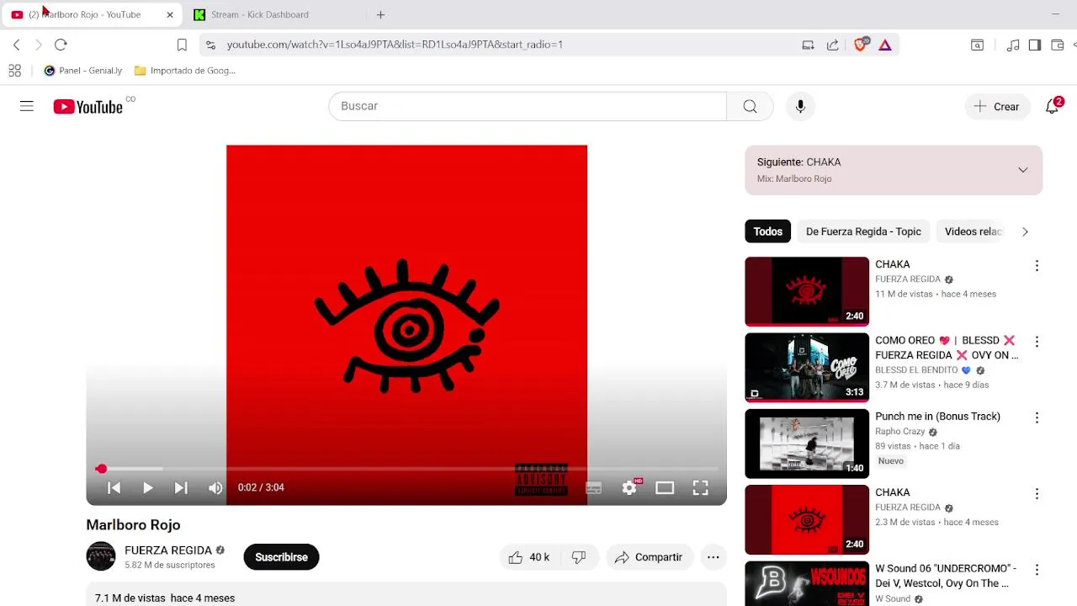This screenshot has height=606, width=1077.
Task: Click the search magnifier button
Action: point(750,106)
